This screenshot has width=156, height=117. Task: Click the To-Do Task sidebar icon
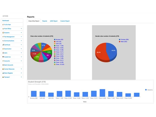pos(3,25)
